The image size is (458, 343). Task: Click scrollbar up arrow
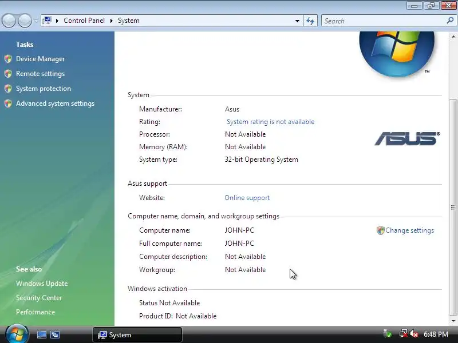453,37
